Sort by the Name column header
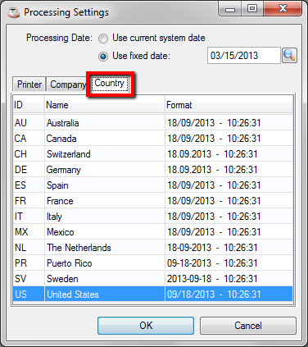Screen dimensions: 308x347 coord(104,105)
